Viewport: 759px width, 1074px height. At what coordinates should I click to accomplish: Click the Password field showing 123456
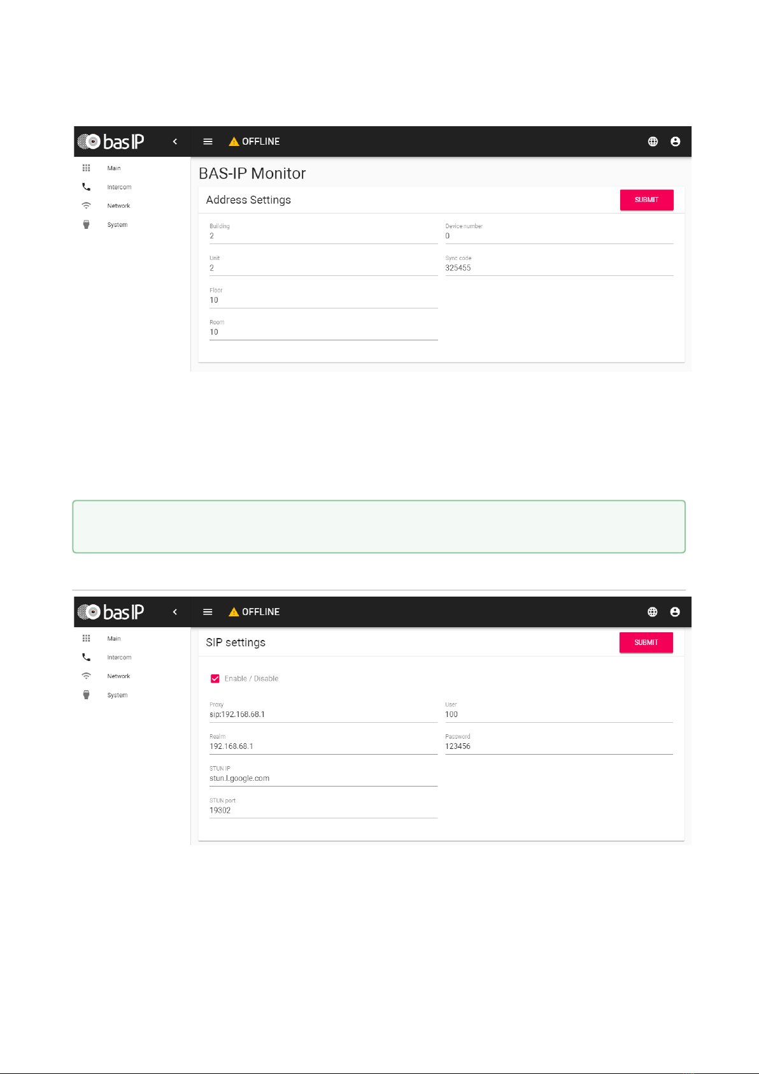558,746
